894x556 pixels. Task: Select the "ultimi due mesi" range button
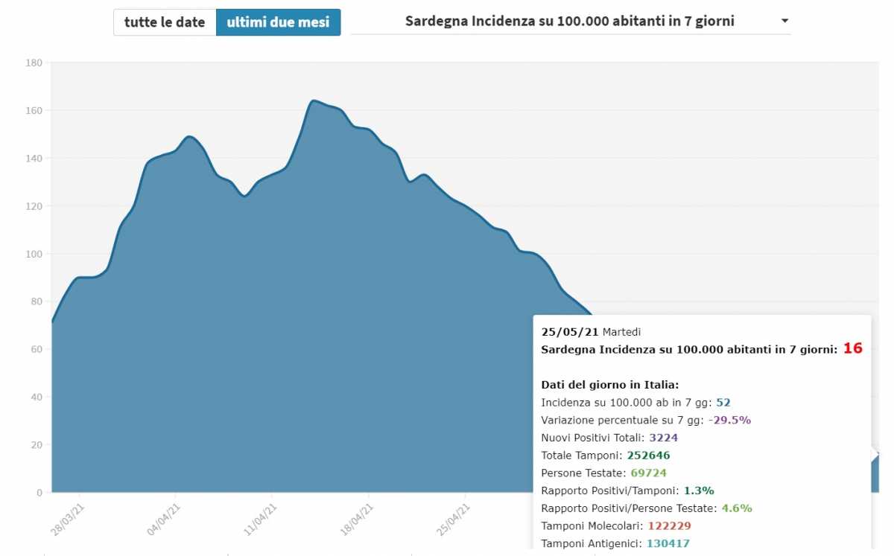click(278, 22)
